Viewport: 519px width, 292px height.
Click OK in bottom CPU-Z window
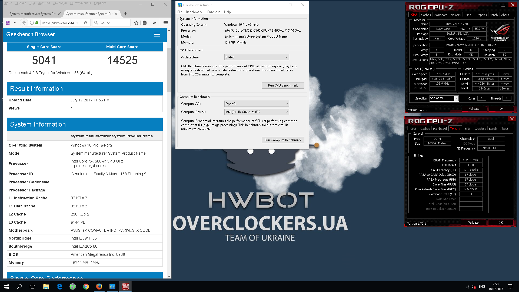[x=501, y=223]
